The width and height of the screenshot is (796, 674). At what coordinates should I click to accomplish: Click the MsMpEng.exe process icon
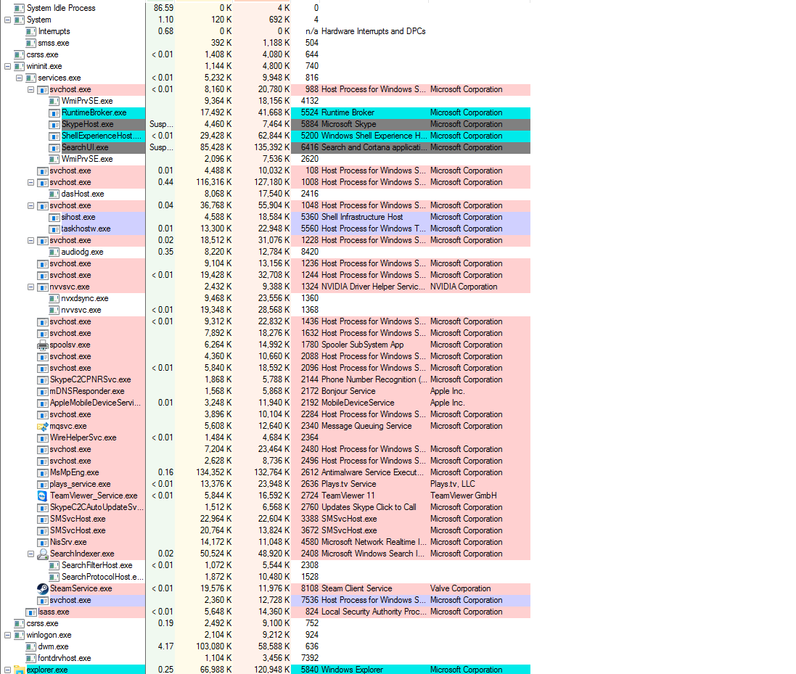[43, 472]
